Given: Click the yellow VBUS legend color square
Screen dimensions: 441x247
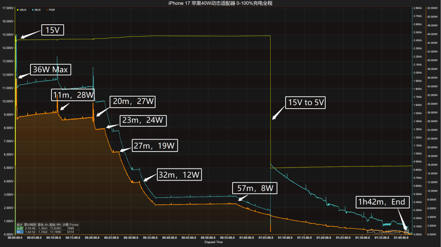Looking at the screenshot, I should coord(18,10).
